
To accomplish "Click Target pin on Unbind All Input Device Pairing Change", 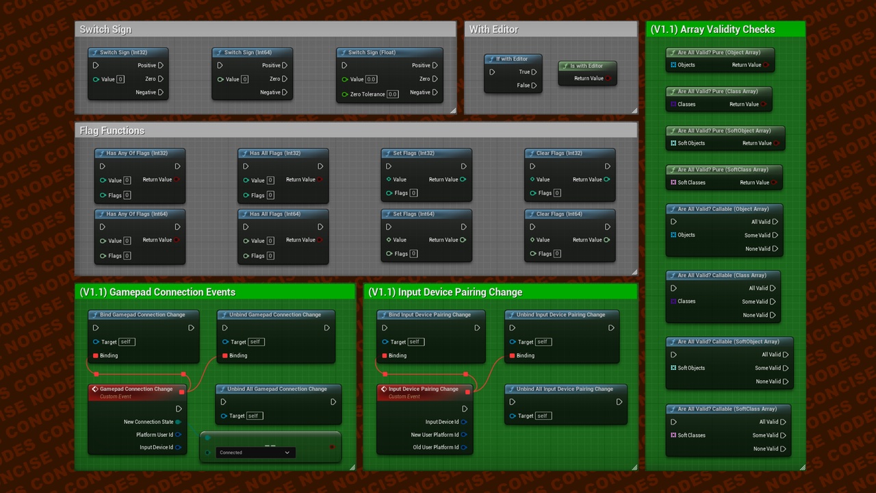I will pos(513,416).
